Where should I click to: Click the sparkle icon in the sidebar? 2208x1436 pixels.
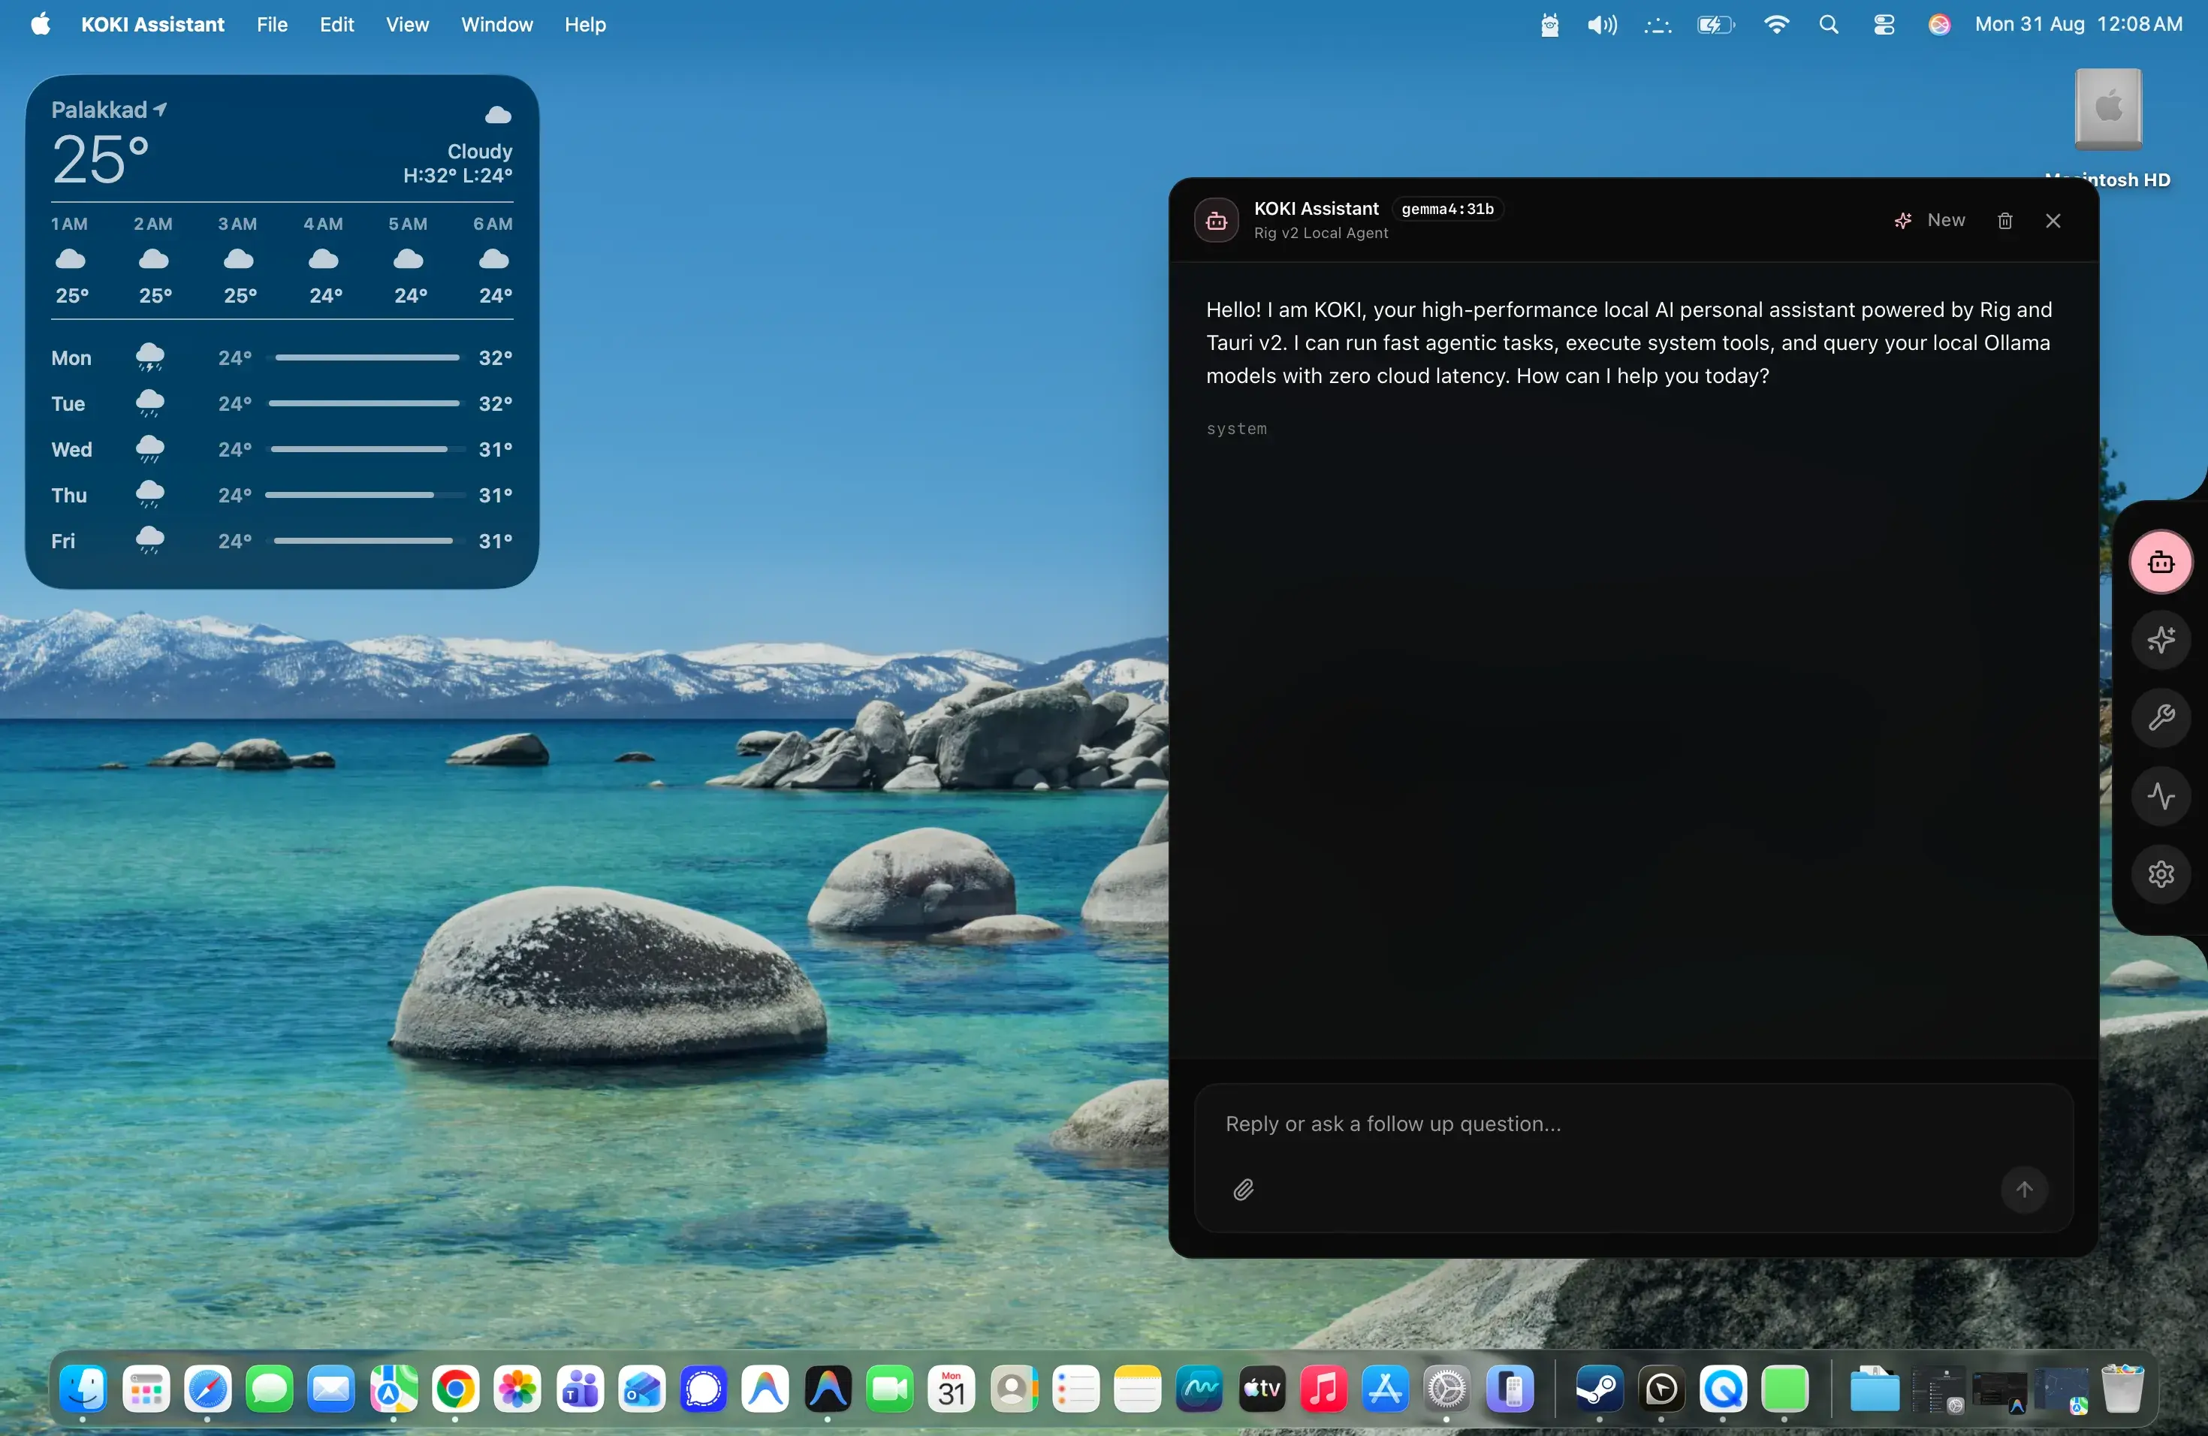2161,640
